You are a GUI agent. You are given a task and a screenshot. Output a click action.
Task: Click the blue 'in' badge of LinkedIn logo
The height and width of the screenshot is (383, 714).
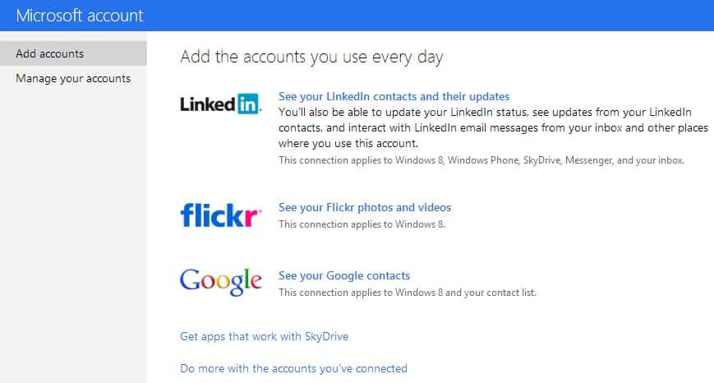249,104
